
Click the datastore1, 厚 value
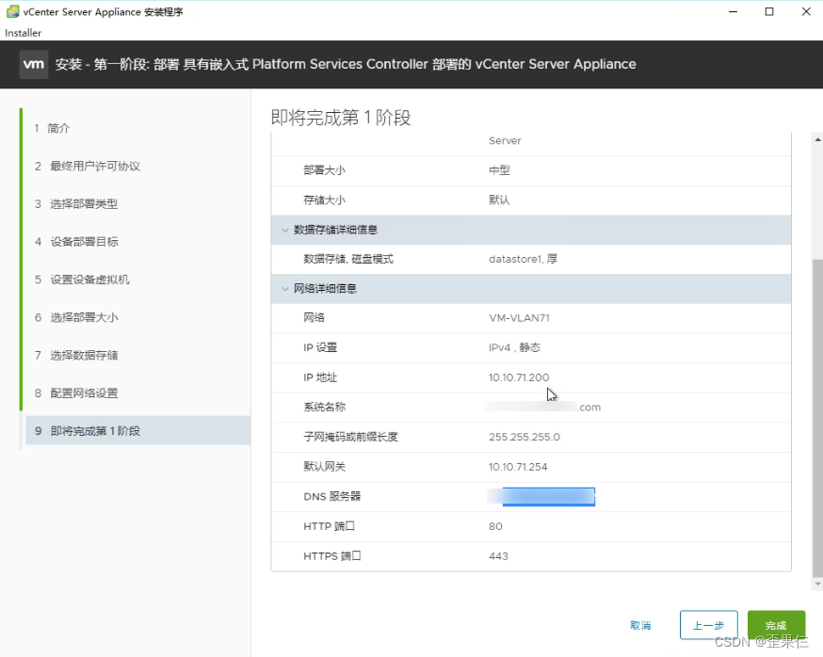coord(523,259)
